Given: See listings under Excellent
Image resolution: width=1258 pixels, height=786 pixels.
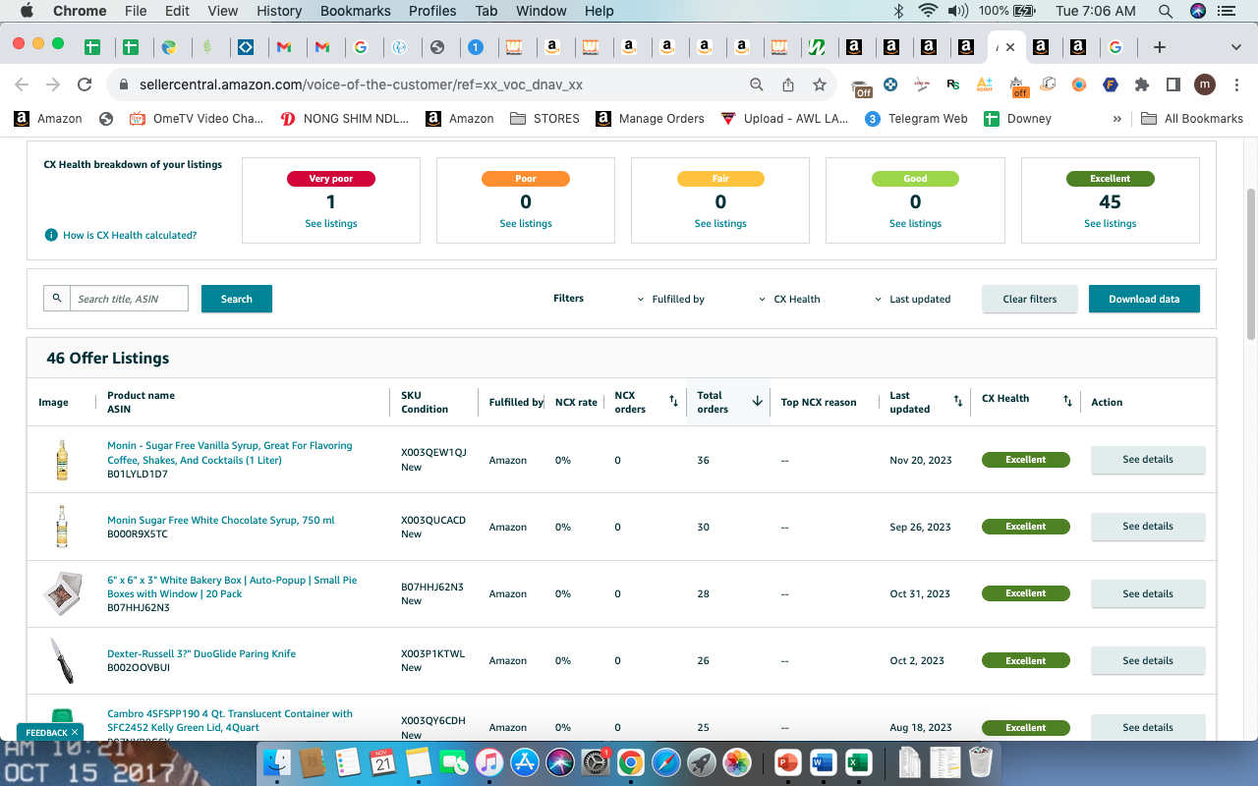Looking at the screenshot, I should [x=1111, y=224].
